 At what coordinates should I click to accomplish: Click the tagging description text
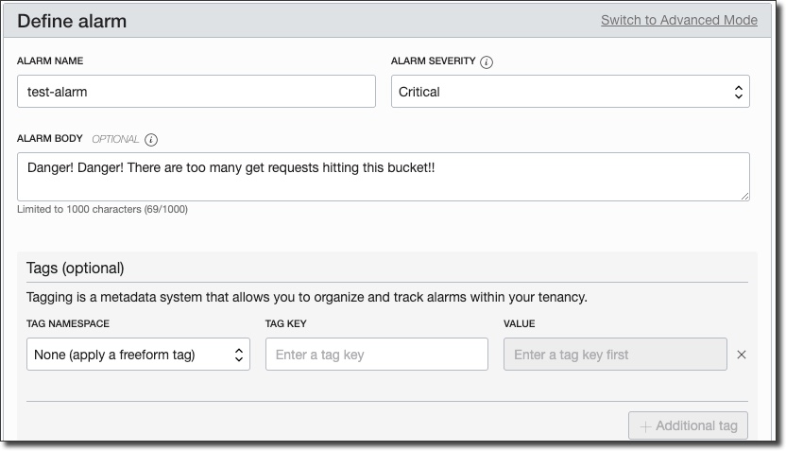(307, 297)
